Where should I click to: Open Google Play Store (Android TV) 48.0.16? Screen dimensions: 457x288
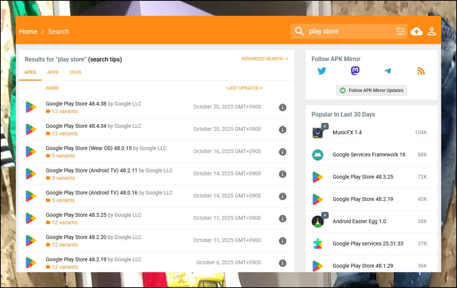tap(91, 193)
